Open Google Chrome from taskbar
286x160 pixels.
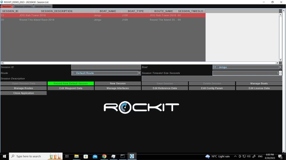[x=104, y=156]
